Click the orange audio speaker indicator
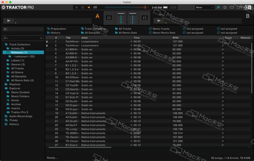254x161 pixels. [x=89, y=8]
